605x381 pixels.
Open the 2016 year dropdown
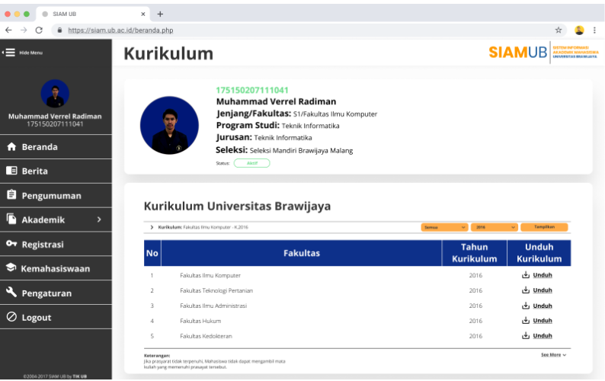tap(494, 227)
